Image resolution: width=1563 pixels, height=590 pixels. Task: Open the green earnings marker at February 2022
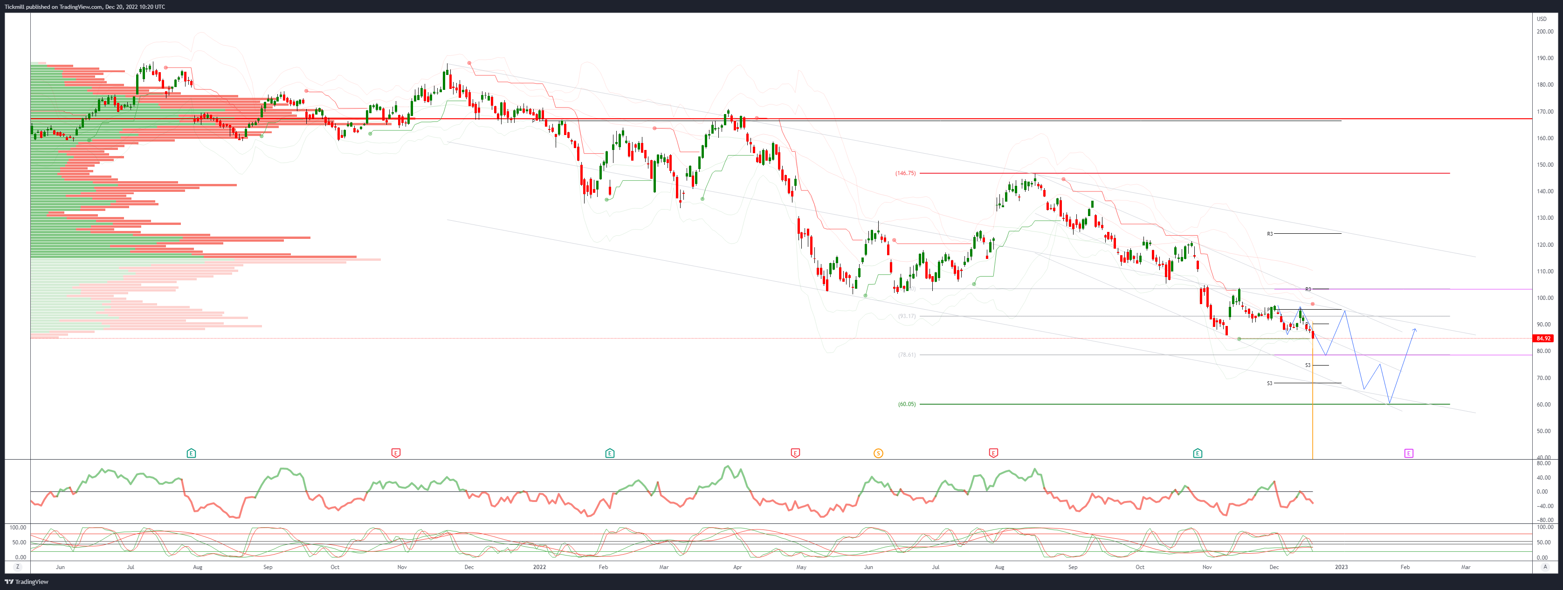(x=610, y=453)
